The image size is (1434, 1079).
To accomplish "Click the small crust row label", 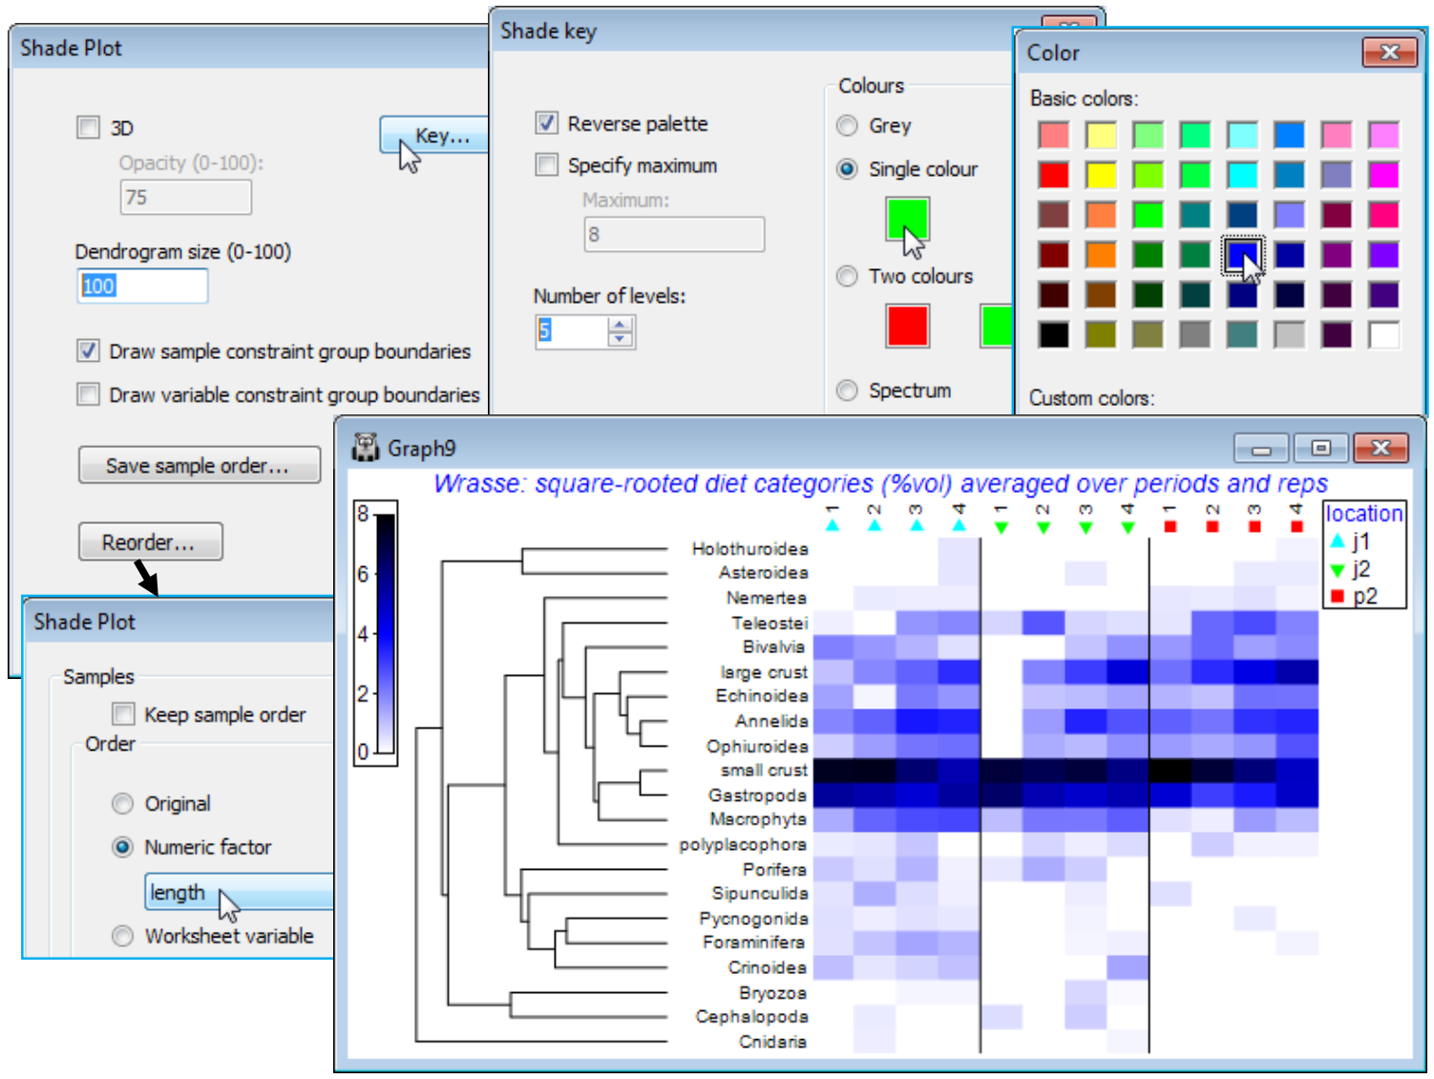I will [763, 771].
